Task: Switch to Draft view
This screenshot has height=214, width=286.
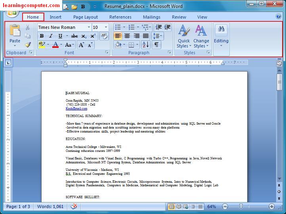Action: click(x=200, y=206)
